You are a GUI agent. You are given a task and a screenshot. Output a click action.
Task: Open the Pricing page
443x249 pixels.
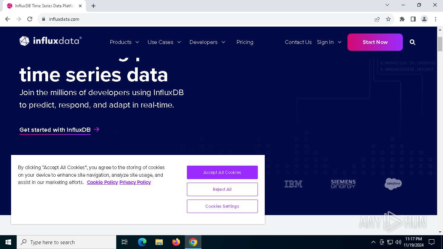click(245, 42)
